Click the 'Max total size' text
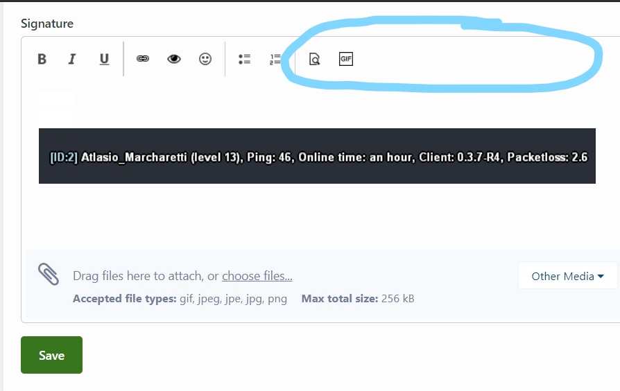Image resolution: width=620 pixels, height=391 pixels. point(340,299)
